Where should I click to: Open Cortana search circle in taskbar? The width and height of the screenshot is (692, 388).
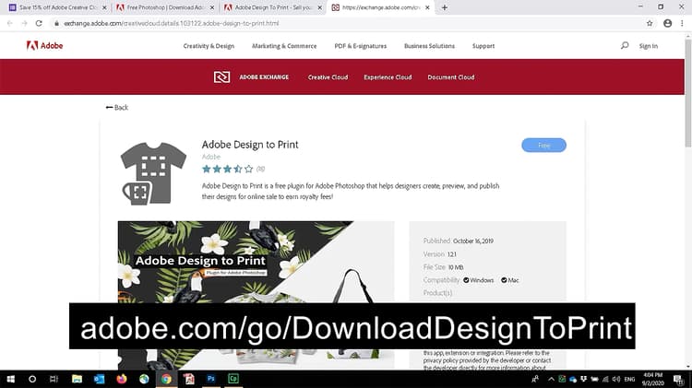click(32, 379)
